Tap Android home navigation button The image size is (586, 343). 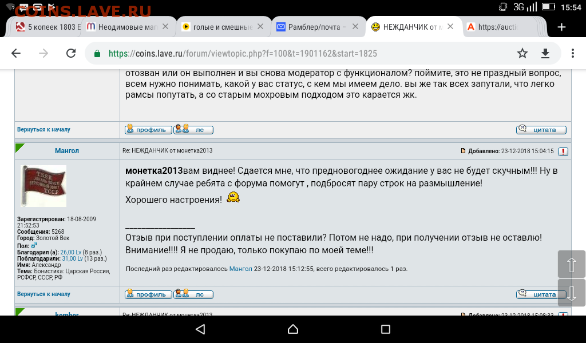[293, 329]
